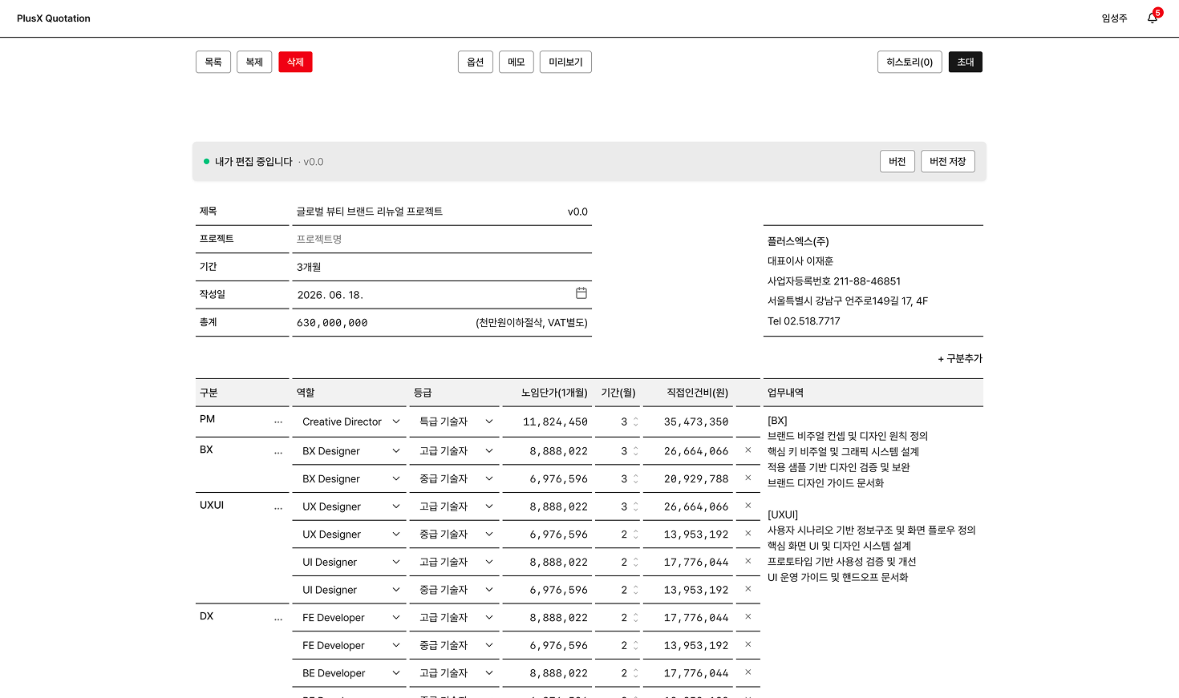Adjust period stepper in 고급 UX Designer row

636,506
